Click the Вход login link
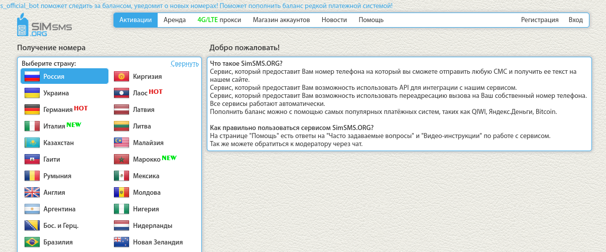Viewport: 606px width, 252px height. pyautogui.click(x=576, y=20)
